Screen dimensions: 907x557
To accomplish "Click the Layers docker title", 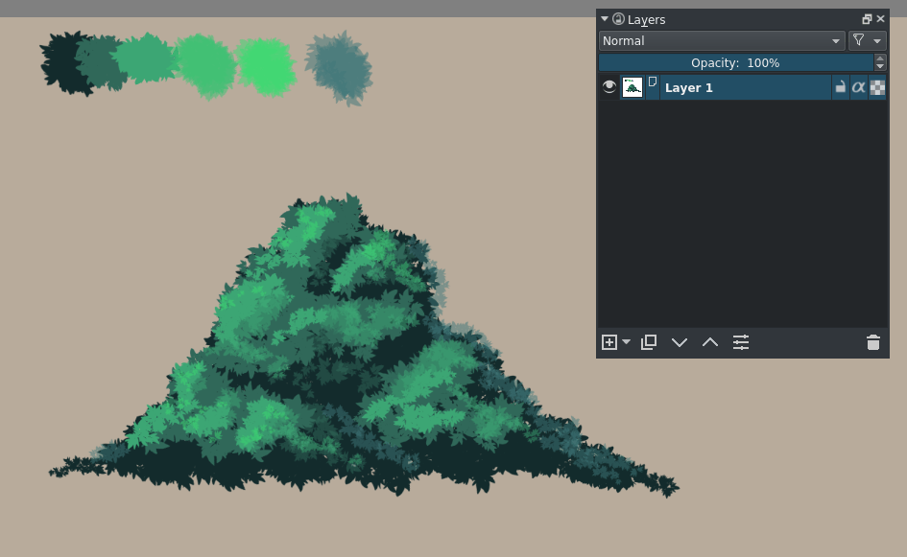I will (x=645, y=18).
